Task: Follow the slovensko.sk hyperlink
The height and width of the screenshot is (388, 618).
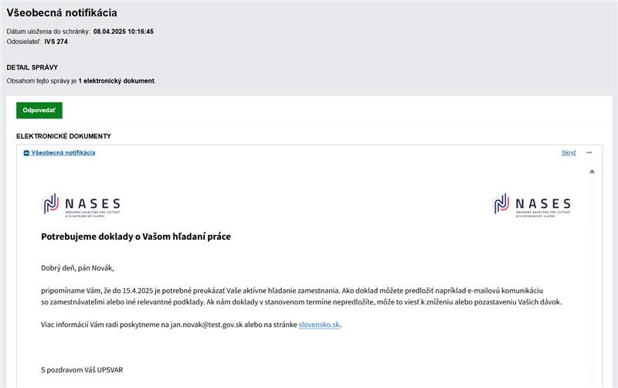Action: point(319,325)
